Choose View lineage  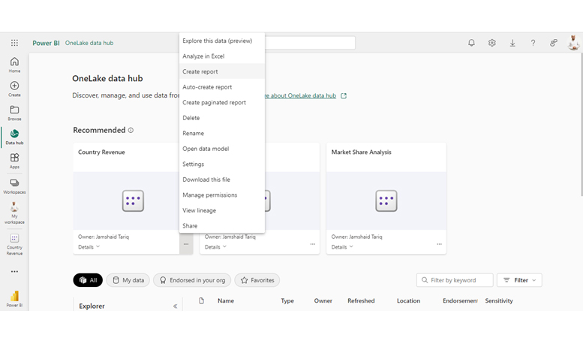coord(222,210)
